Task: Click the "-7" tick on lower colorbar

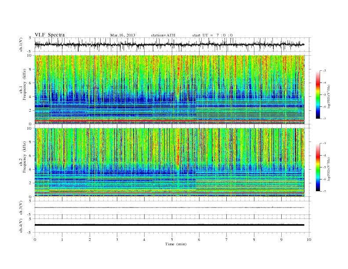Action: (x=324, y=191)
